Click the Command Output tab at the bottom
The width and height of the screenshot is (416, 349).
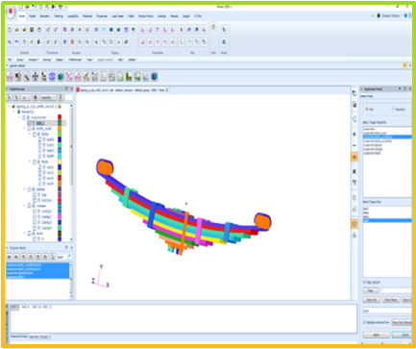click(x=19, y=337)
